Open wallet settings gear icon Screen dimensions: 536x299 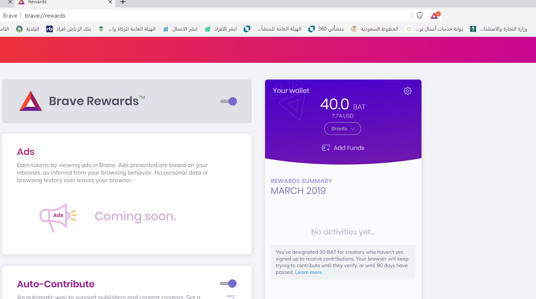point(408,91)
